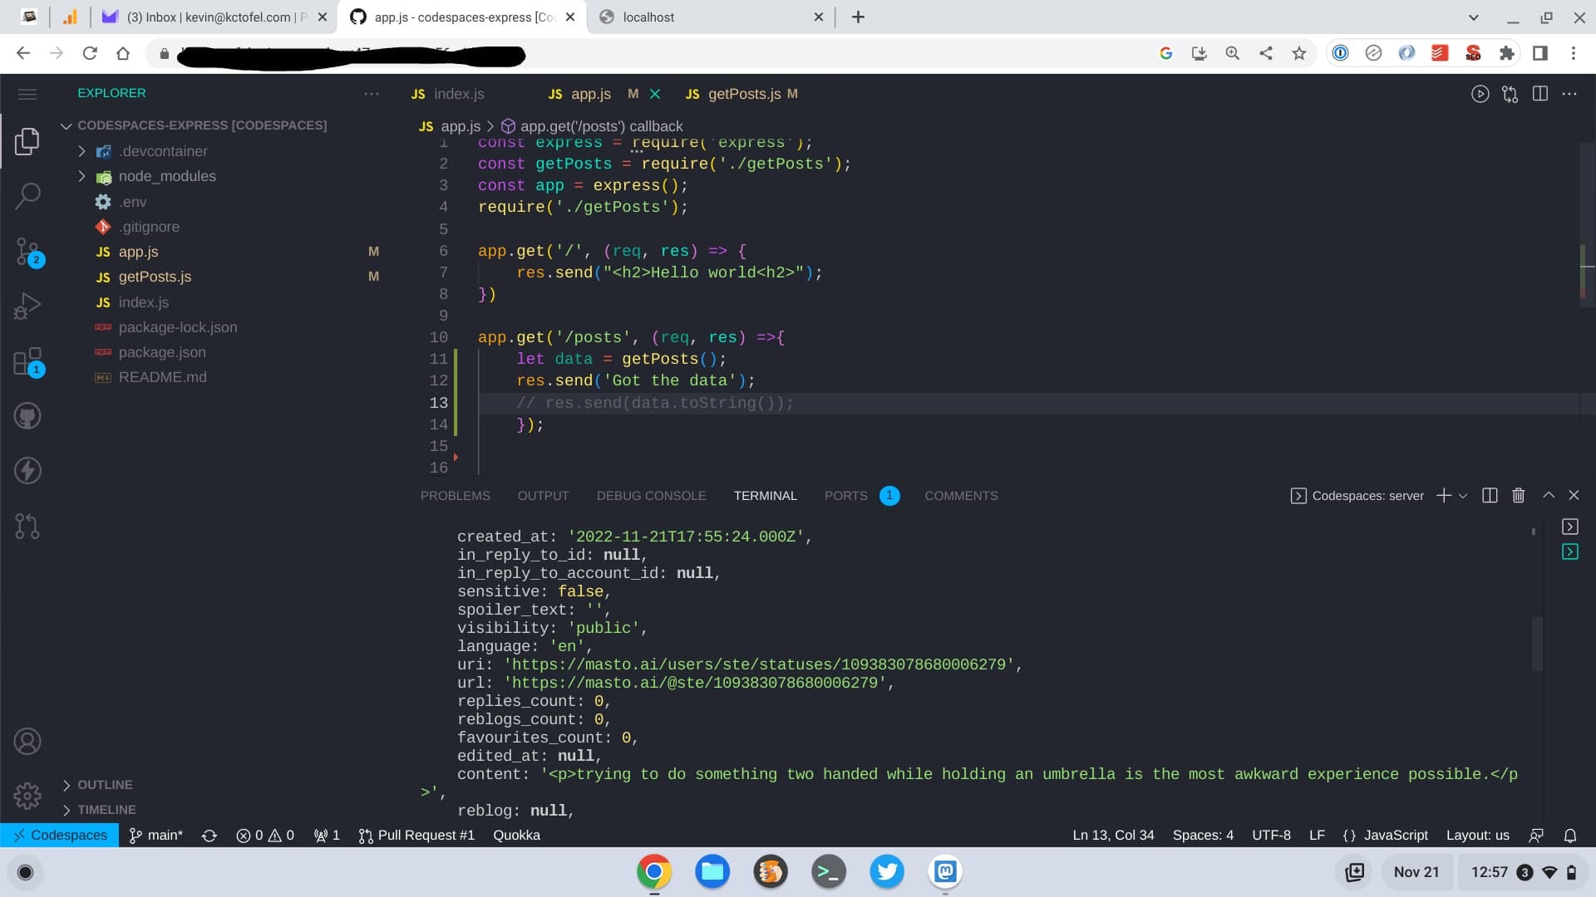Viewport: 1596px width, 897px height.
Task: Open GitHub view in activity bar
Action: pyautogui.click(x=27, y=416)
